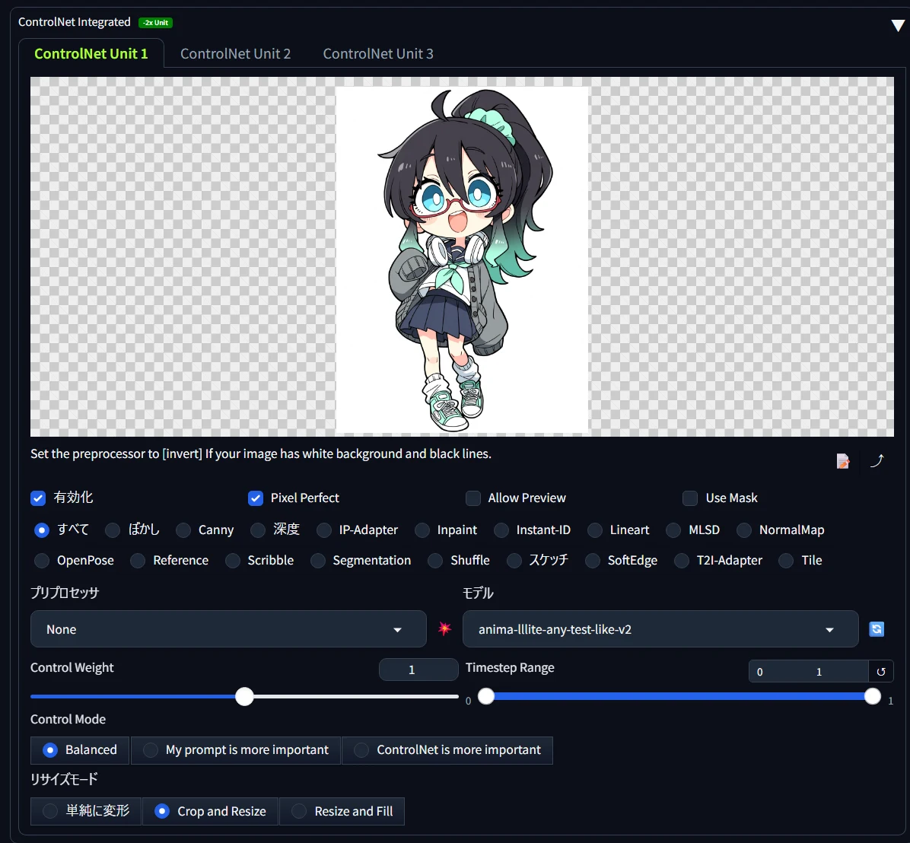Select the Reference control type

(x=138, y=561)
